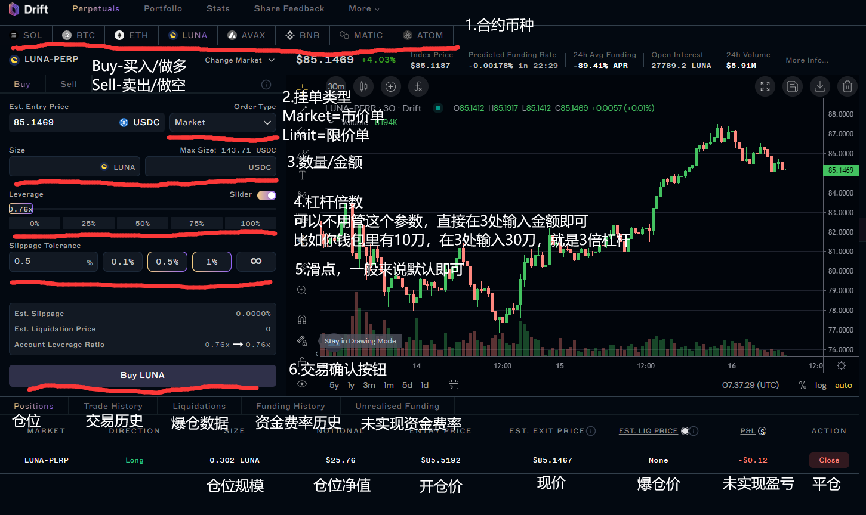Image resolution: width=866 pixels, height=515 pixels.
Task: Select the zoom-in magnifier chart tool
Action: 302,290
